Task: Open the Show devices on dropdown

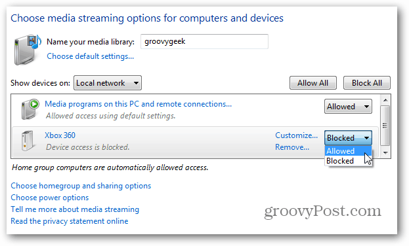Action: (108, 83)
